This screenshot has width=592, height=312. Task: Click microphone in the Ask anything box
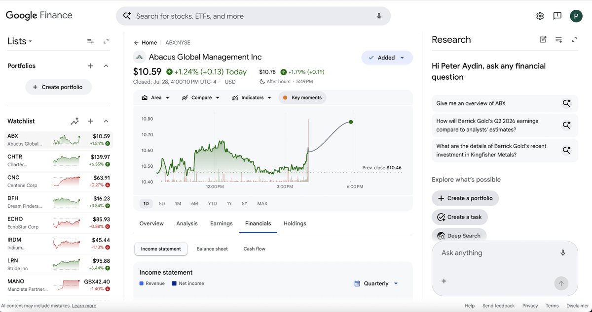coord(563,252)
